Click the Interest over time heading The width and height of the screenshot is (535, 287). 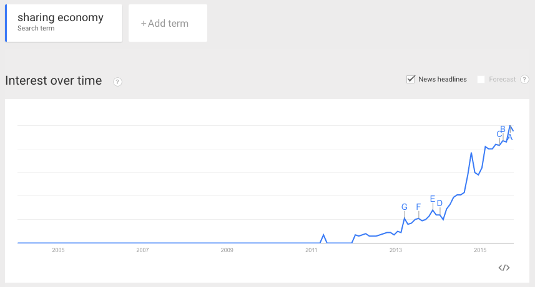click(x=53, y=80)
